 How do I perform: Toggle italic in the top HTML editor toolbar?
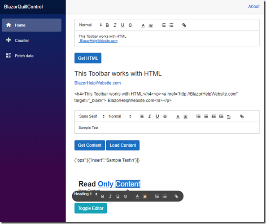[115, 25]
